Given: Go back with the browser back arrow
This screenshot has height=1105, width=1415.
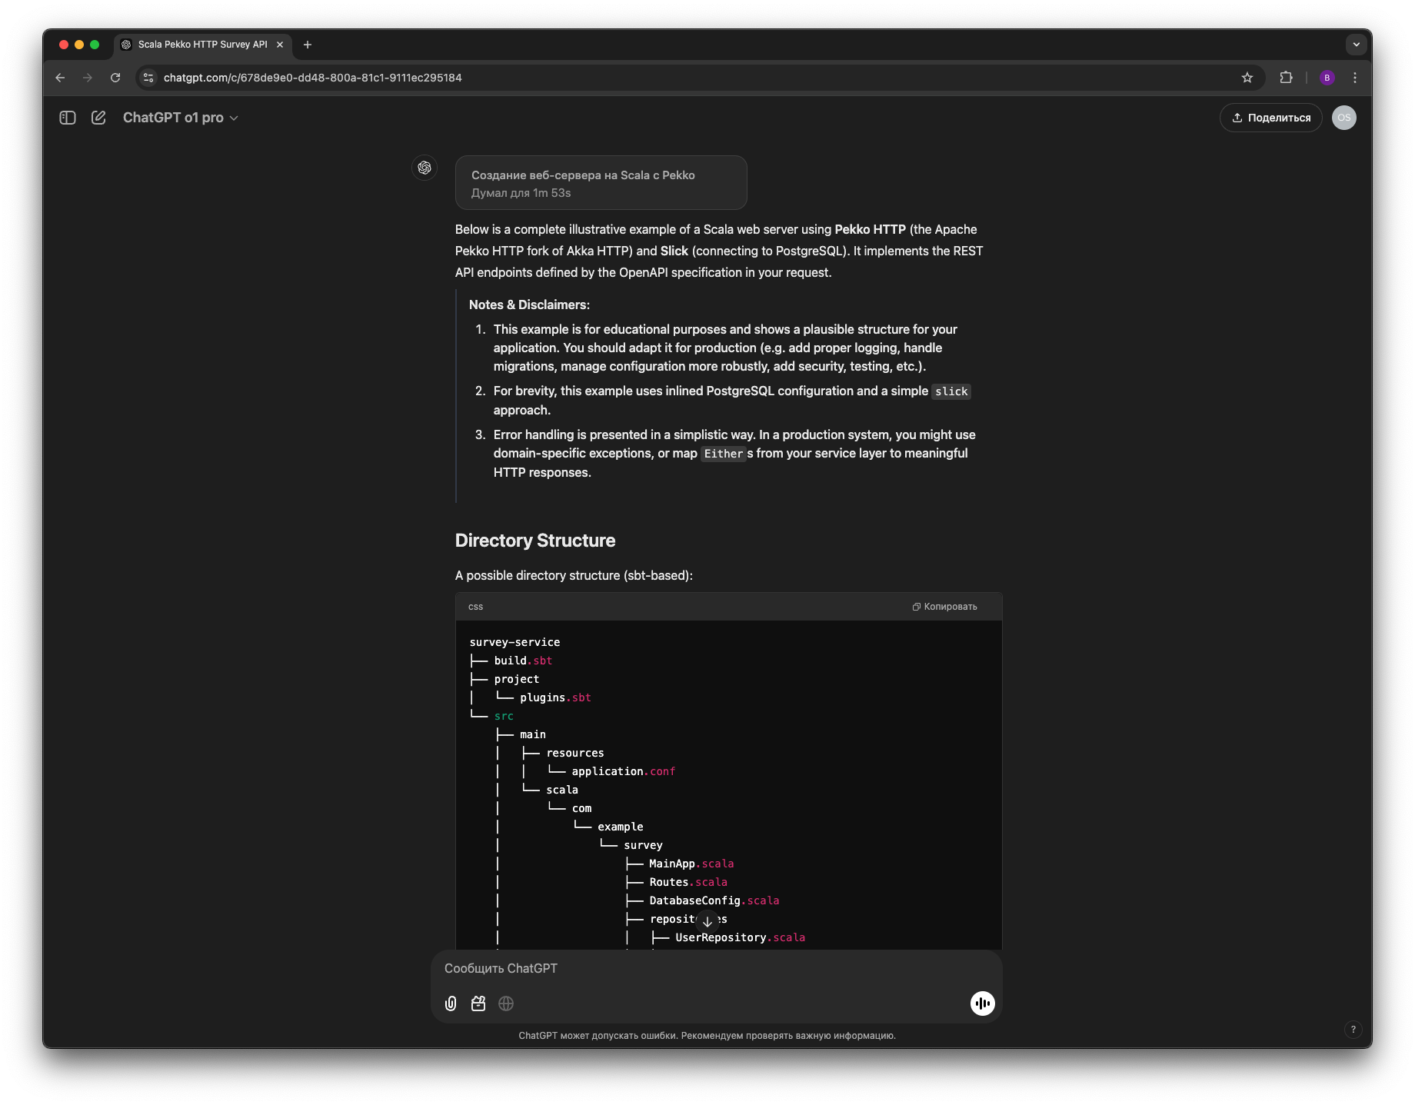Looking at the screenshot, I should coord(60,78).
